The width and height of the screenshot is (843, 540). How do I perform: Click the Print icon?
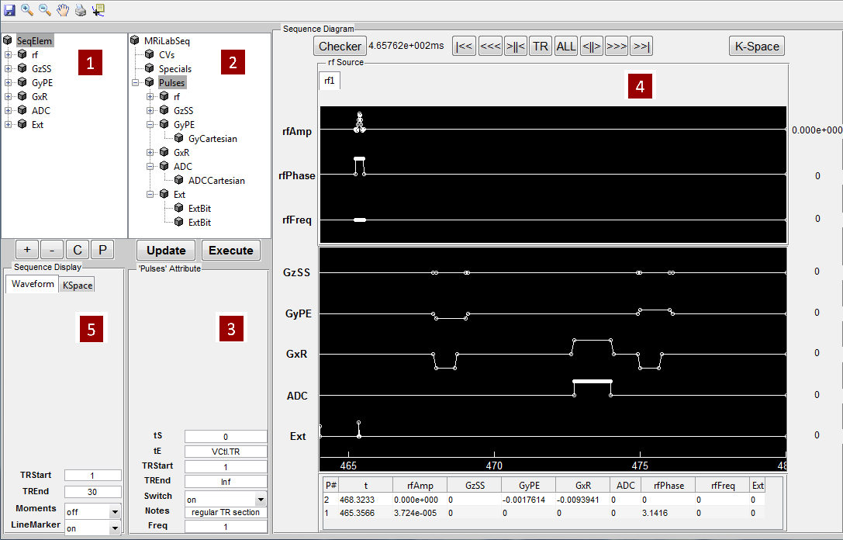pyautogui.click(x=80, y=10)
